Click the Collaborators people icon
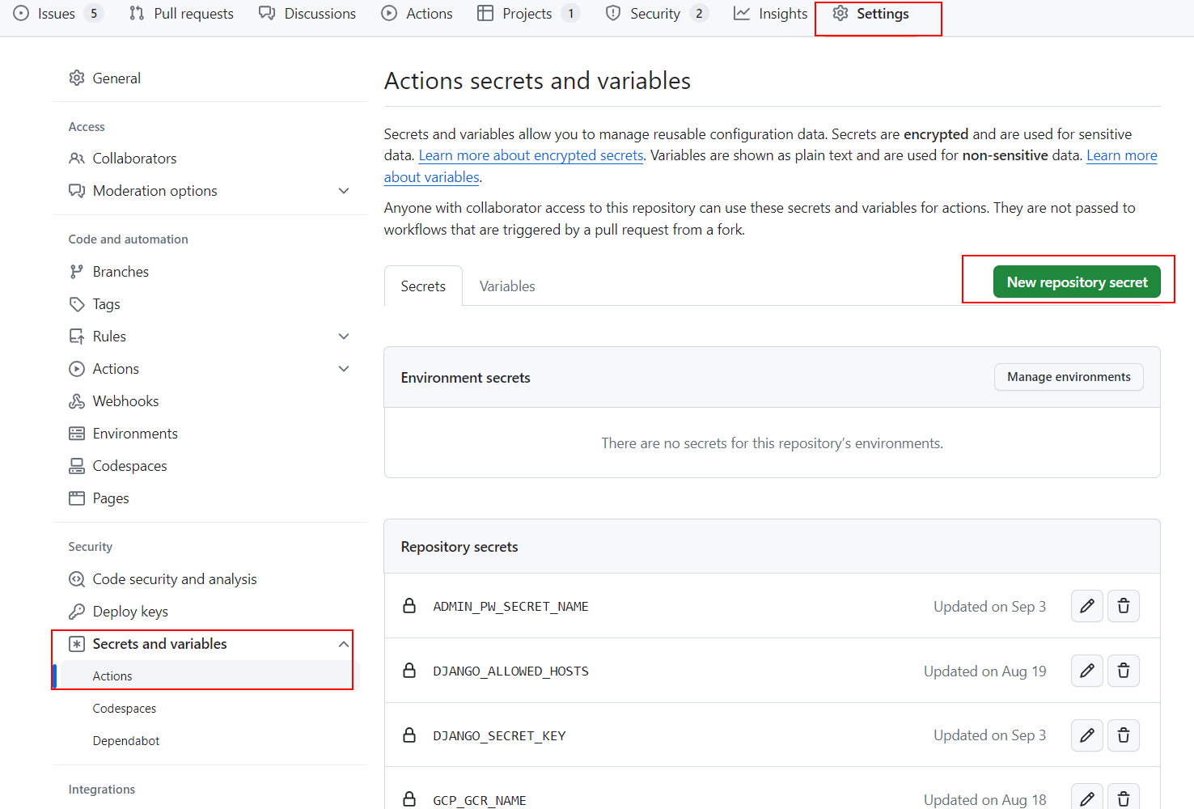The width and height of the screenshot is (1194, 809). [x=77, y=159]
